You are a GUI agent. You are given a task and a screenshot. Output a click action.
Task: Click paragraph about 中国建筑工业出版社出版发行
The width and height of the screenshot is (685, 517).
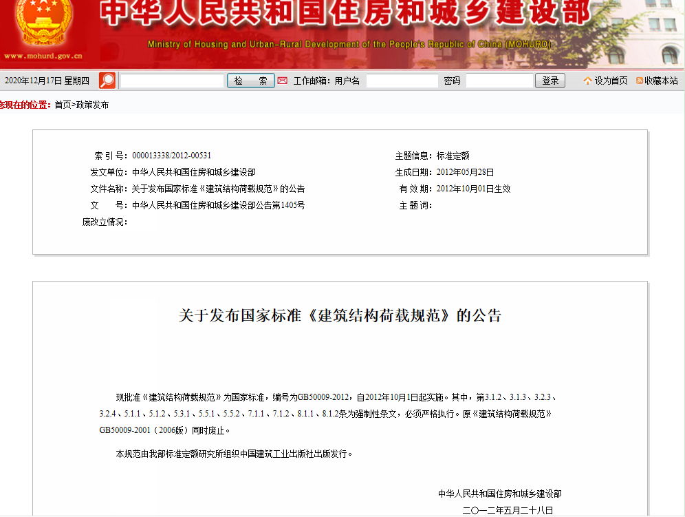click(234, 454)
